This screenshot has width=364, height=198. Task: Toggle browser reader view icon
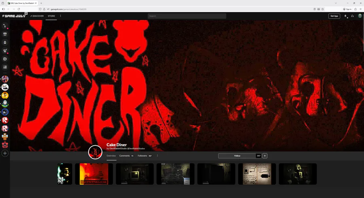(315, 9)
